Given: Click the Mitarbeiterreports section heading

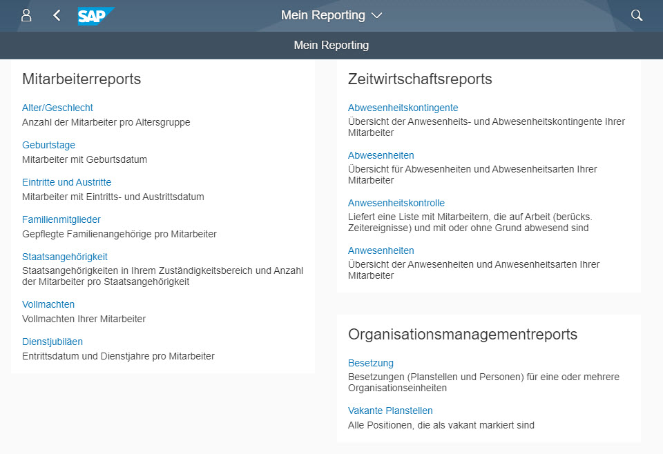Looking at the screenshot, I should pos(81,79).
